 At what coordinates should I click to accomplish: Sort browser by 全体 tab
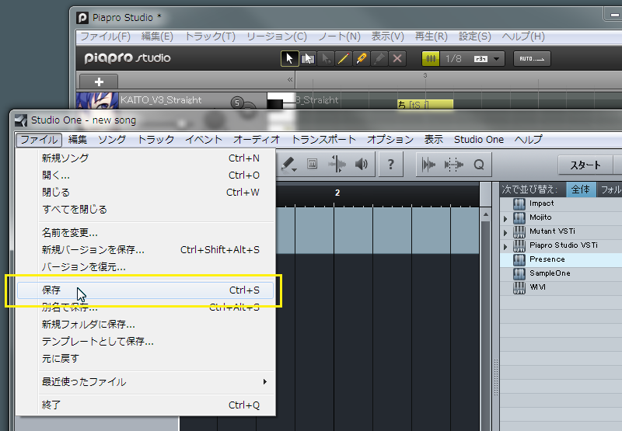click(581, 189)
